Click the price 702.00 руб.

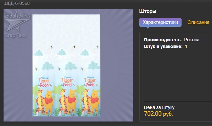coord(159,113)
